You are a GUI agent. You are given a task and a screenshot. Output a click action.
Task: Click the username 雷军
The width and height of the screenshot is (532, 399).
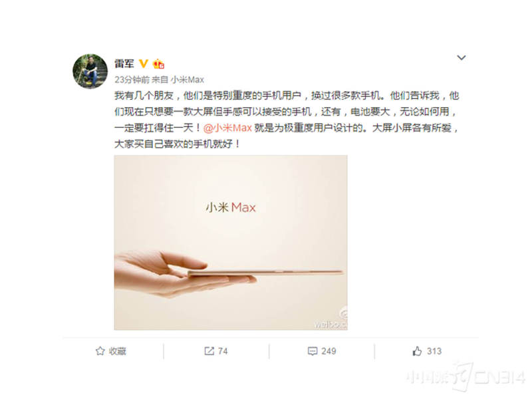click(x=124, y=63)
